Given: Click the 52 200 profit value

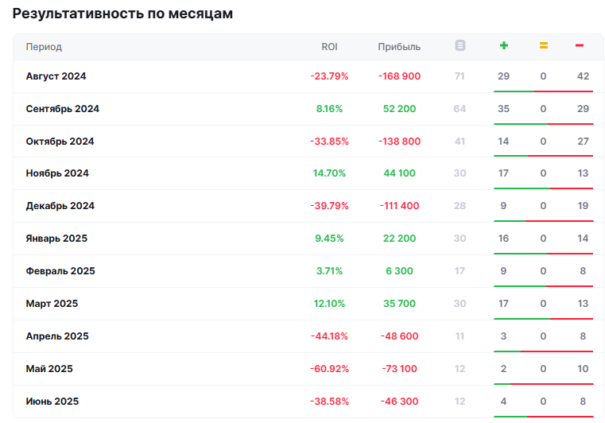Looking at the screenshot, I should pyautogui.click(x=399, y=109).
